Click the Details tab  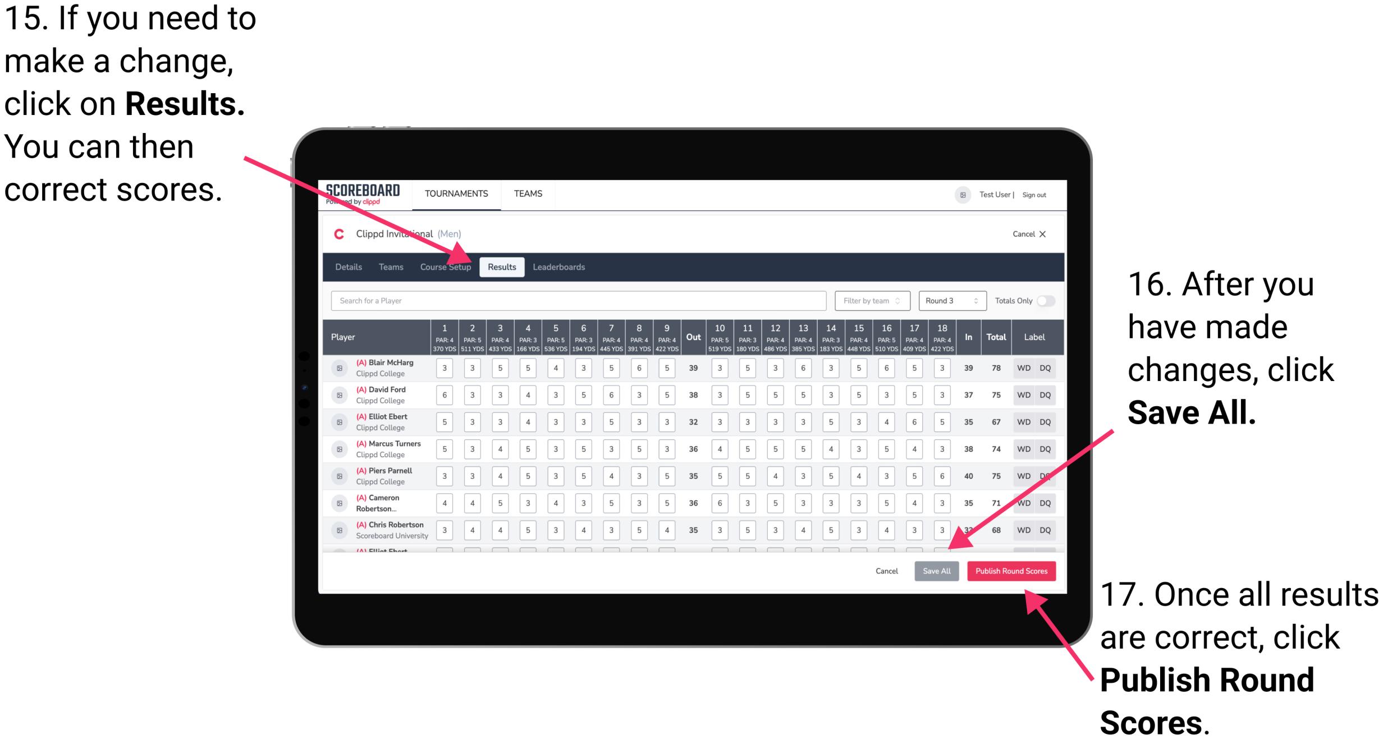pos(350,267)
